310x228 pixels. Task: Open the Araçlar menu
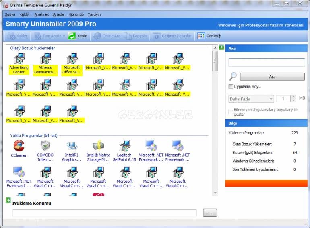pos(59,14)
